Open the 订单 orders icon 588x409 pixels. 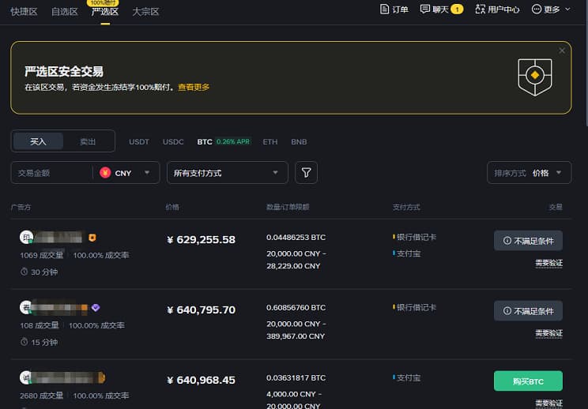[384, 9]
